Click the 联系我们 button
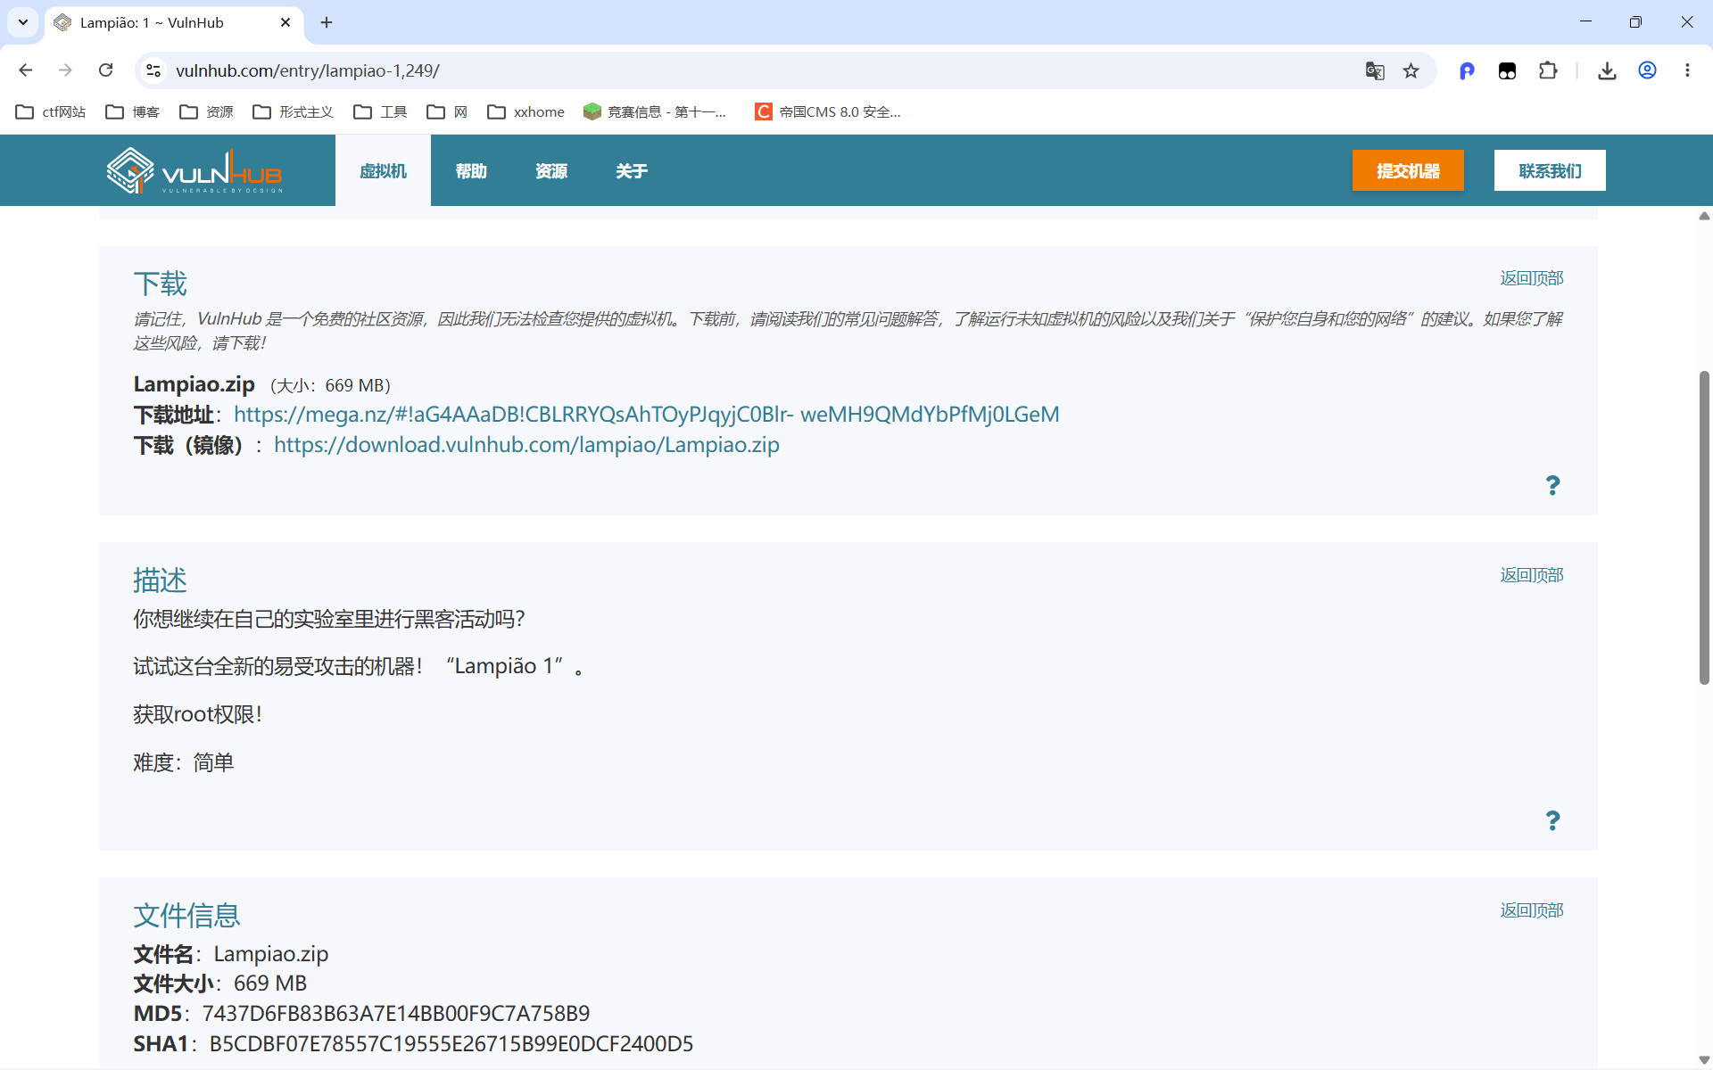 click(1550, 170)
